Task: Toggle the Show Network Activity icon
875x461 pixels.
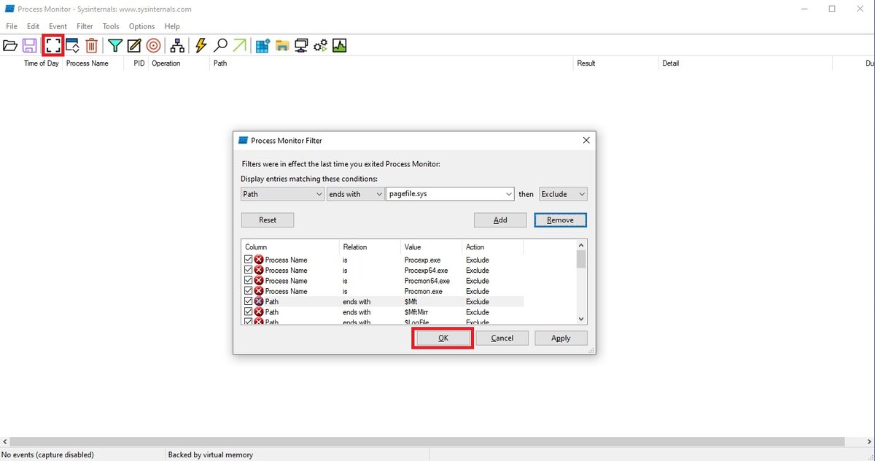Action: (x=301, y=46)
